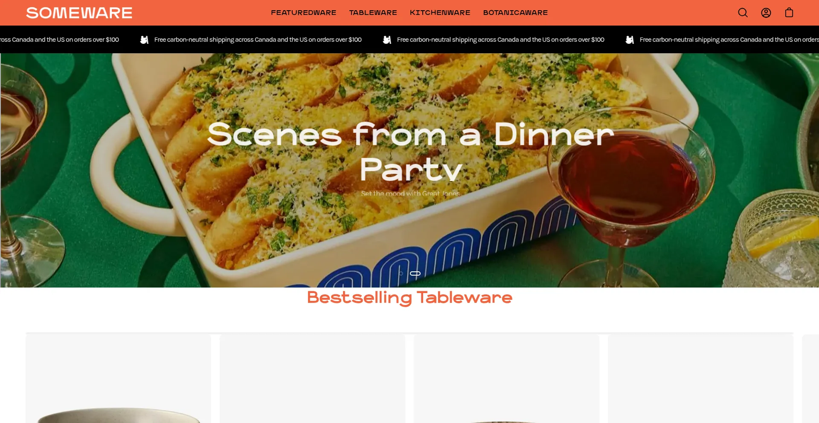Open the second bestselling product card
This screenshot has width=819, height=423.
(312, 379)
